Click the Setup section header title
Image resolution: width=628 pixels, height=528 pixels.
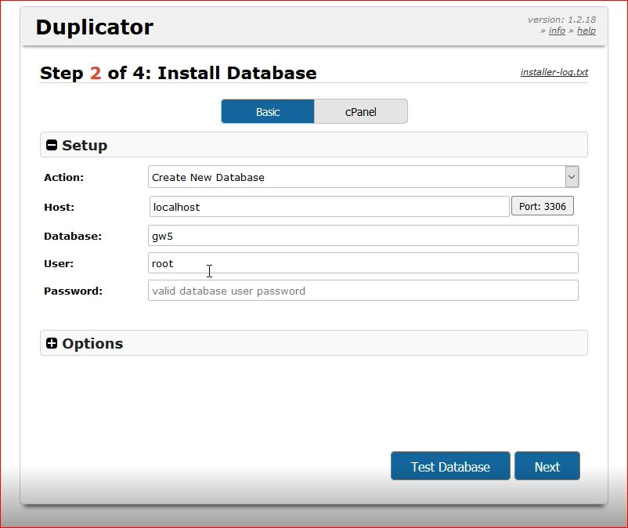(x=85, y=145)
